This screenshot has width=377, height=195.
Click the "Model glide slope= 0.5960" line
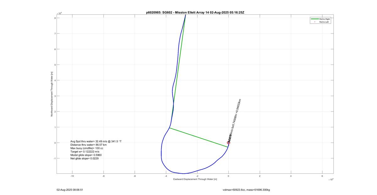(x=86, y=155)
